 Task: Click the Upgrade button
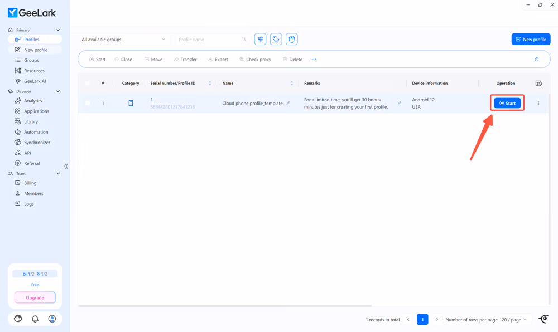pyautogui.click(x=35, y=297)
